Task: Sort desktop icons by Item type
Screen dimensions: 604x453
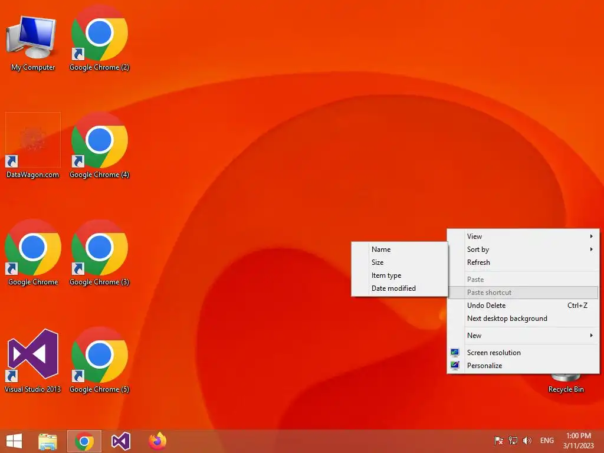Action: pos(399,275)
